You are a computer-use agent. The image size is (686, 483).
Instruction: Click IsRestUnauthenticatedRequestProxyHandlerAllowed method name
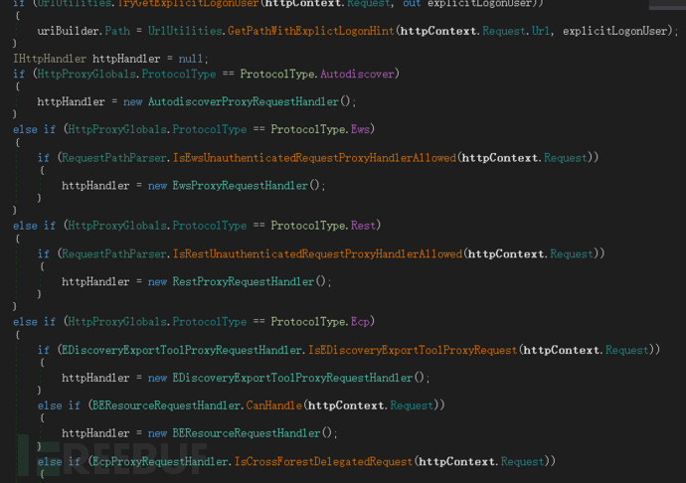[317, 254]
